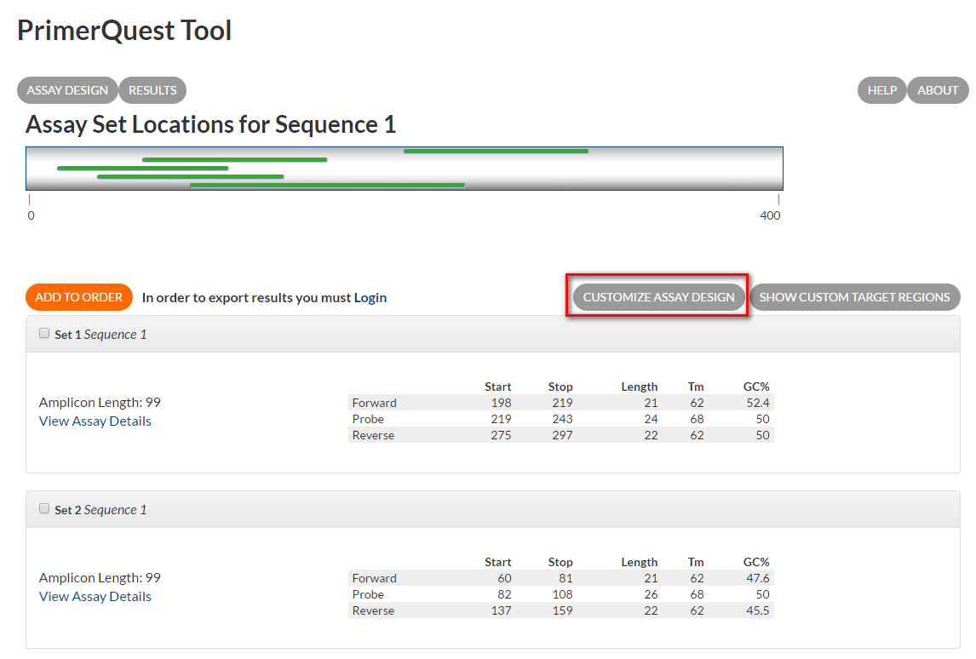
Task: Click Start value 137 in Set 2
Action: tap(501, 610)
